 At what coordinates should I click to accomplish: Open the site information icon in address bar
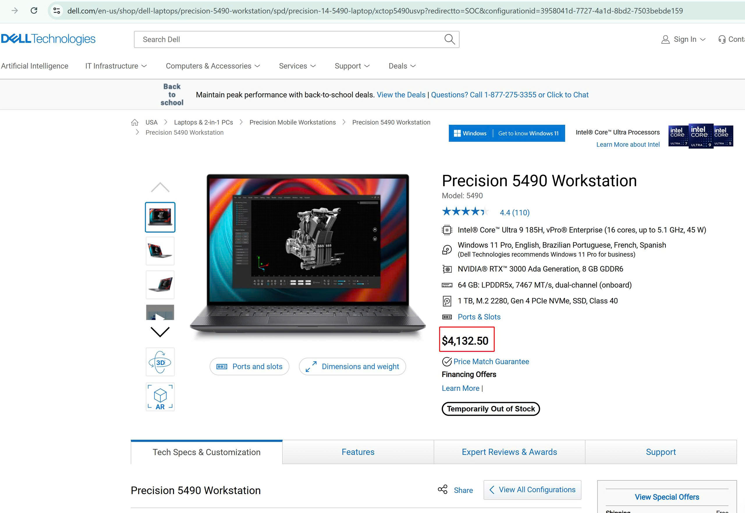tap(56, 10)
